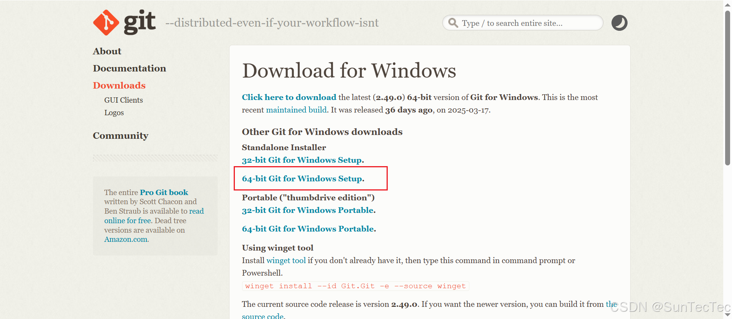Click the 'Click here to download' link

pyautogui.click(x=289, y=97)
